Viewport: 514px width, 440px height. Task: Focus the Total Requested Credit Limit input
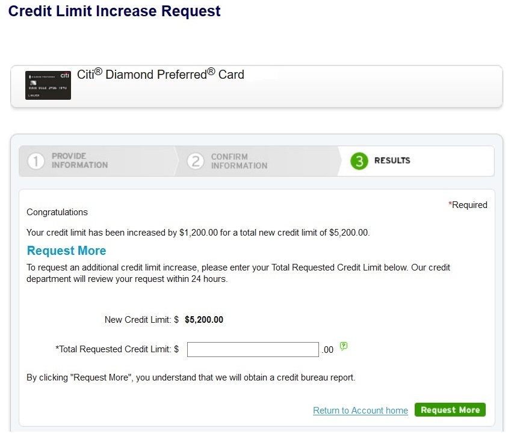253,349
